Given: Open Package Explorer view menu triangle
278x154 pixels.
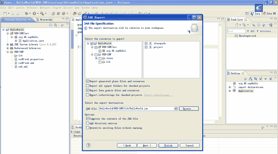Looking at the screenshot, I should point(67,24).
